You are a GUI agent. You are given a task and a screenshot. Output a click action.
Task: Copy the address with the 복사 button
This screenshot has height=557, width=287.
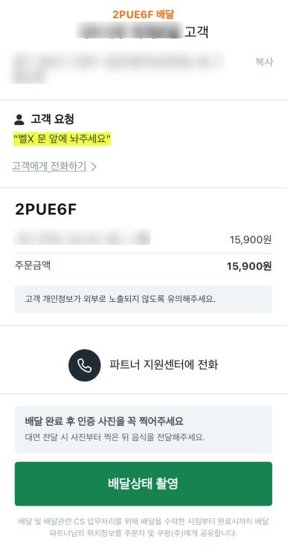pos(264,62)
